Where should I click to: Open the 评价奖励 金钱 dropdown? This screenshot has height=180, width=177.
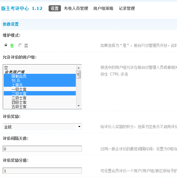coord(42,127)
